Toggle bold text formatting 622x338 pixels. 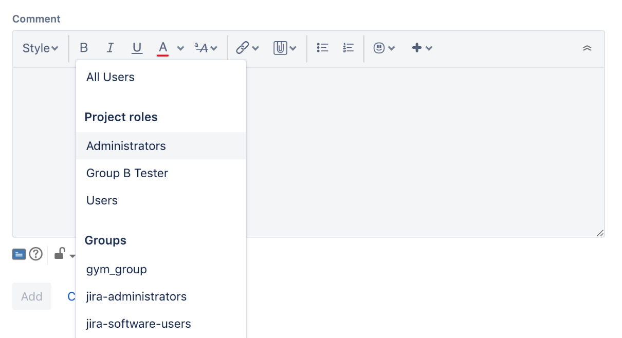84,48
